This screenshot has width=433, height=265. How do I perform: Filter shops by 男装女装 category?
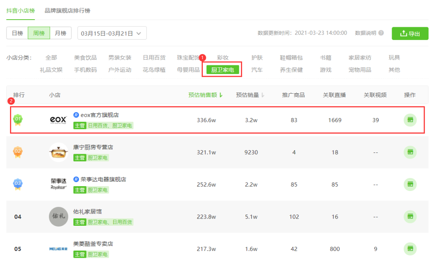coord(119,58)
